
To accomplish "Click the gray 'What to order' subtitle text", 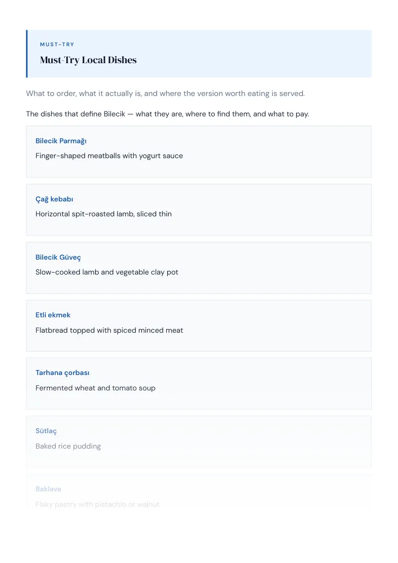I will point(165,94).
